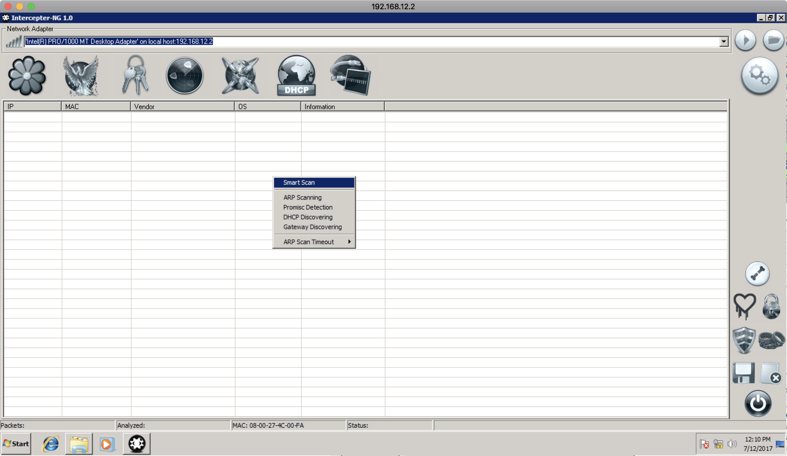Switch to the Scan mode radar icon
787x456 pixels.
point(185,76)
